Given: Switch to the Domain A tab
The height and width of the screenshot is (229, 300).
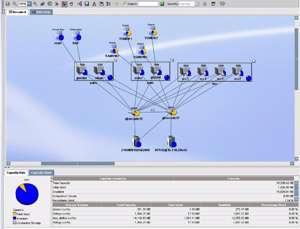Looking at the screenshot, I should tap(17, 12).
